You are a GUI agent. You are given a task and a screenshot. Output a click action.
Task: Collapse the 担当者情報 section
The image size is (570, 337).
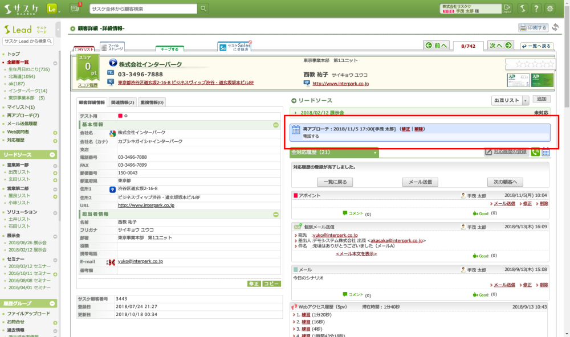point(276,215)
